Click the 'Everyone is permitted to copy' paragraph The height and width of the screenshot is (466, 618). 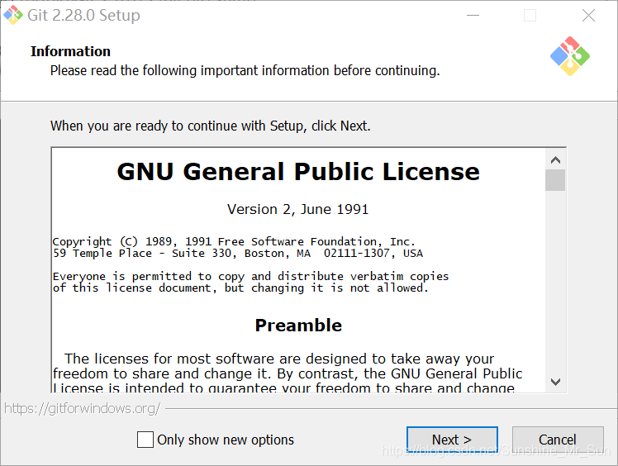pyautogui.click(x=250, y=276)
